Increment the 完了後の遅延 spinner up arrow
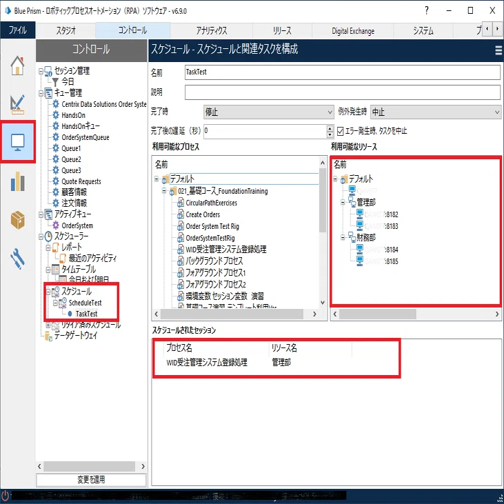The image size is (504, 504). point(330,128)
